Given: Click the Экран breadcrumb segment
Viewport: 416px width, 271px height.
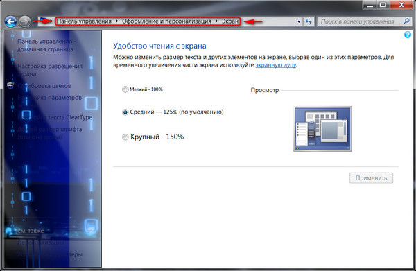Looking at the screenshot, I should (x=230, y=21).
